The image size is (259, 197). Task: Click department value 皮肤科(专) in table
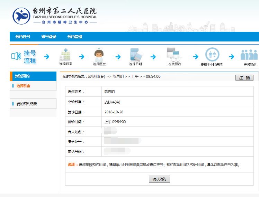(x=112, y=102)
